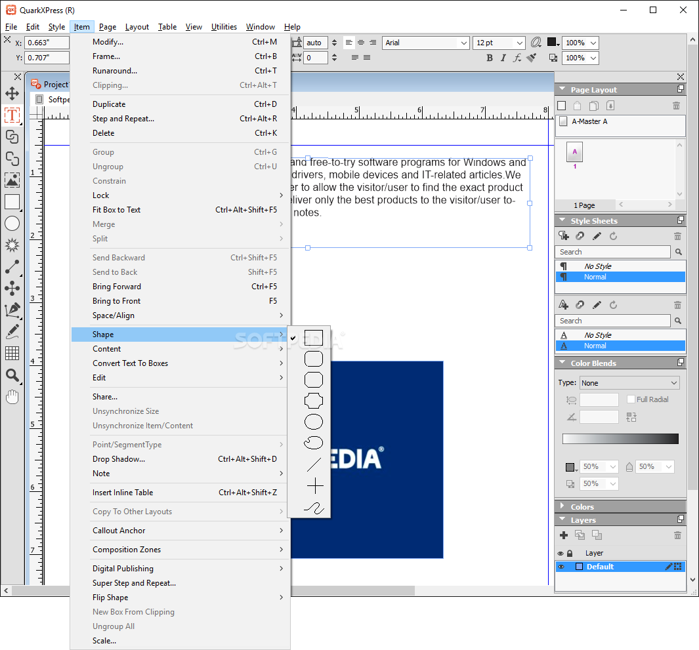Collapse the Page Layout panel
Image resolution: width=699 pixels, height=650 pixels.
click(562, 89)
